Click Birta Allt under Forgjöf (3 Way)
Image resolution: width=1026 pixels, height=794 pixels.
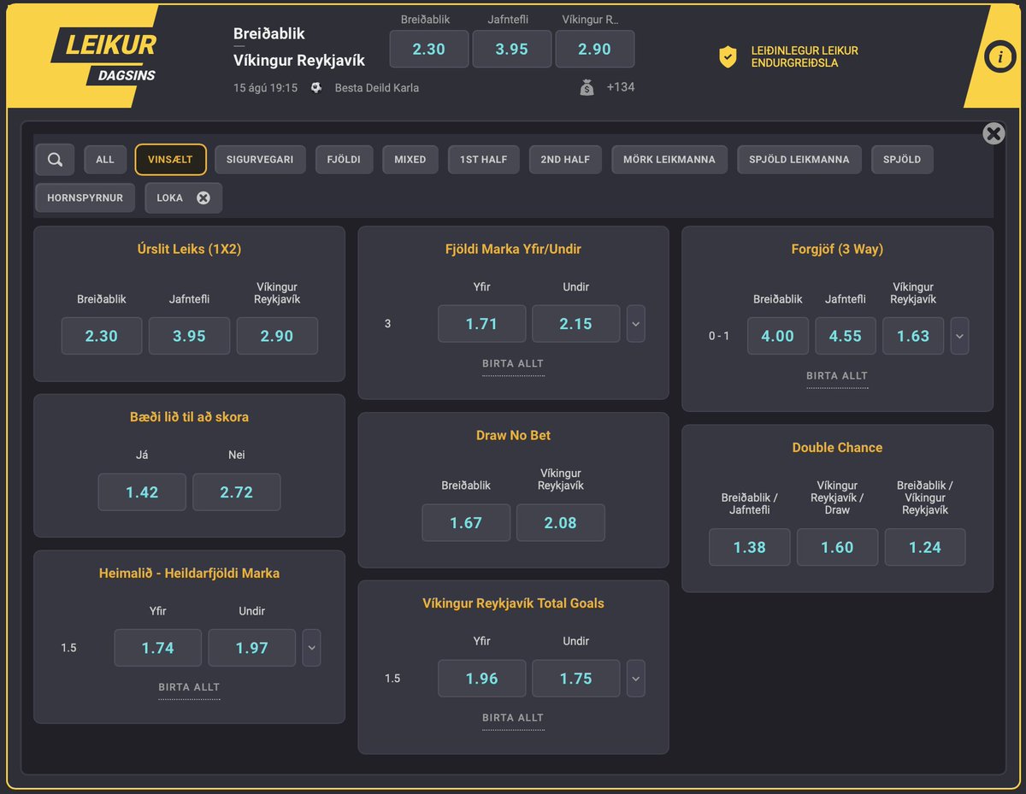coord(837,376)
